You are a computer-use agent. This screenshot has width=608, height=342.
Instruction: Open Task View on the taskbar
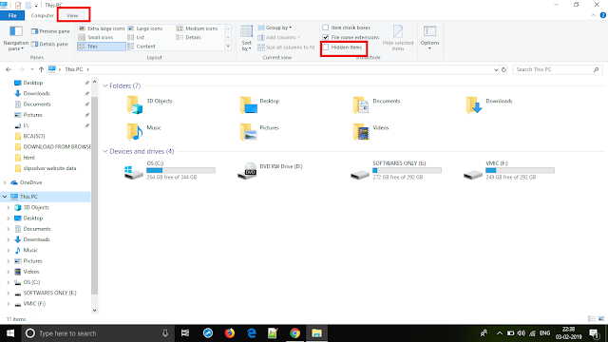point(185,333)
